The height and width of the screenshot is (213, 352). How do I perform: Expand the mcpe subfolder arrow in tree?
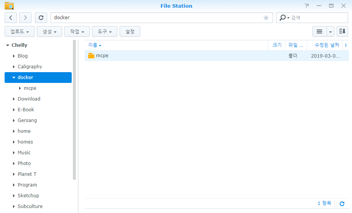(20, 88)
